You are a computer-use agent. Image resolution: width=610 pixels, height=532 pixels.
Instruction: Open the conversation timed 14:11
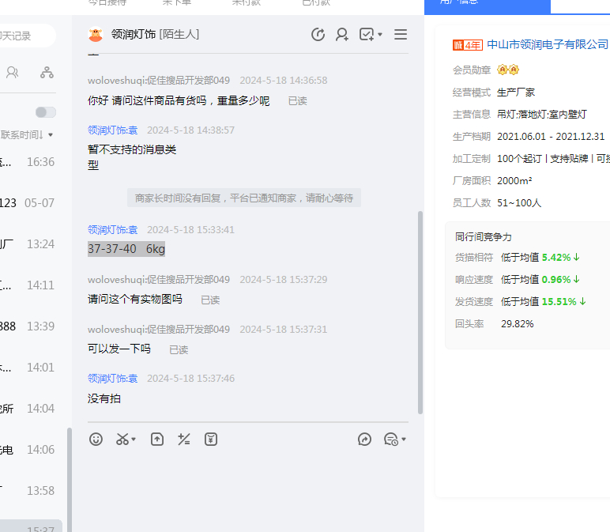click(32, 285)
